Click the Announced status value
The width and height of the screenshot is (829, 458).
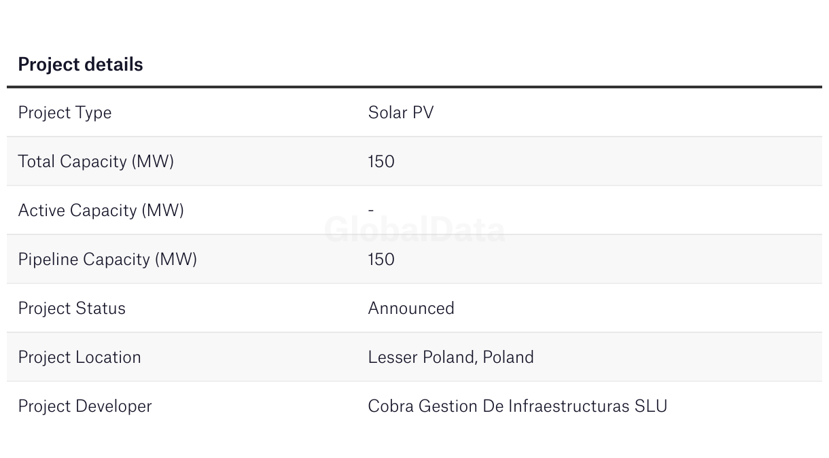tap(411, 309)
